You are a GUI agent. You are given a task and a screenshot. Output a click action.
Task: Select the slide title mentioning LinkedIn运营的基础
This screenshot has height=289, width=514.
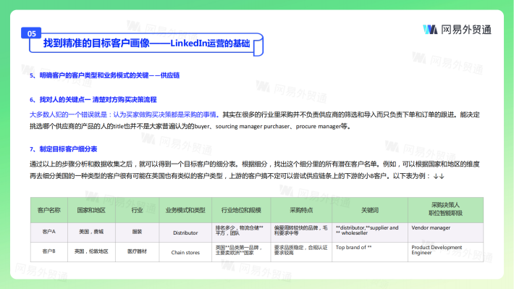pyautogui.click(x=146, y=43)
